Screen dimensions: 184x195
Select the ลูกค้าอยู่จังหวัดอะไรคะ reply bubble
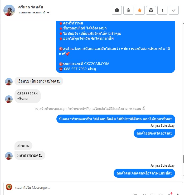(x=154, y=133)
